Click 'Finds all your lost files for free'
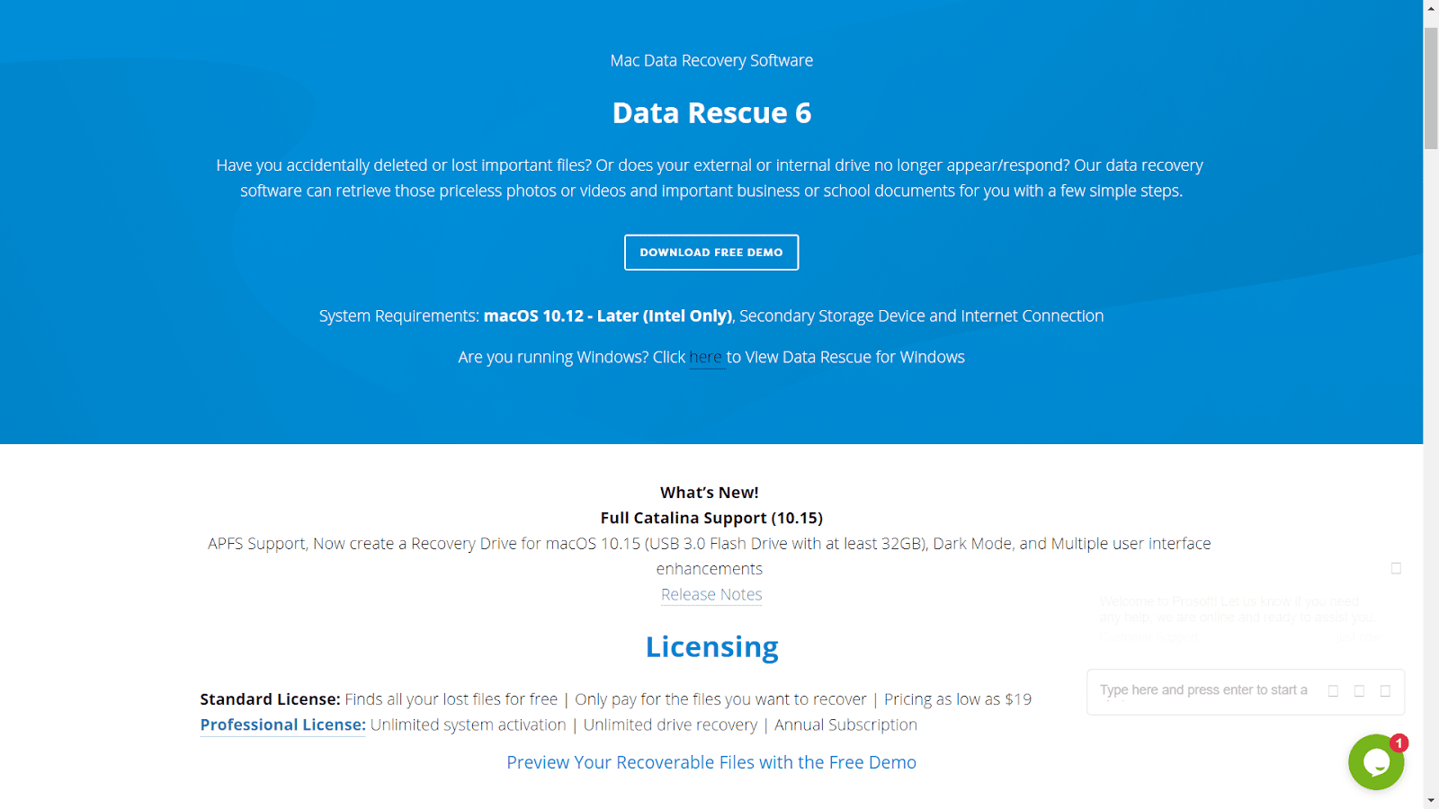 pyautogui.click(x=451, y=699)
